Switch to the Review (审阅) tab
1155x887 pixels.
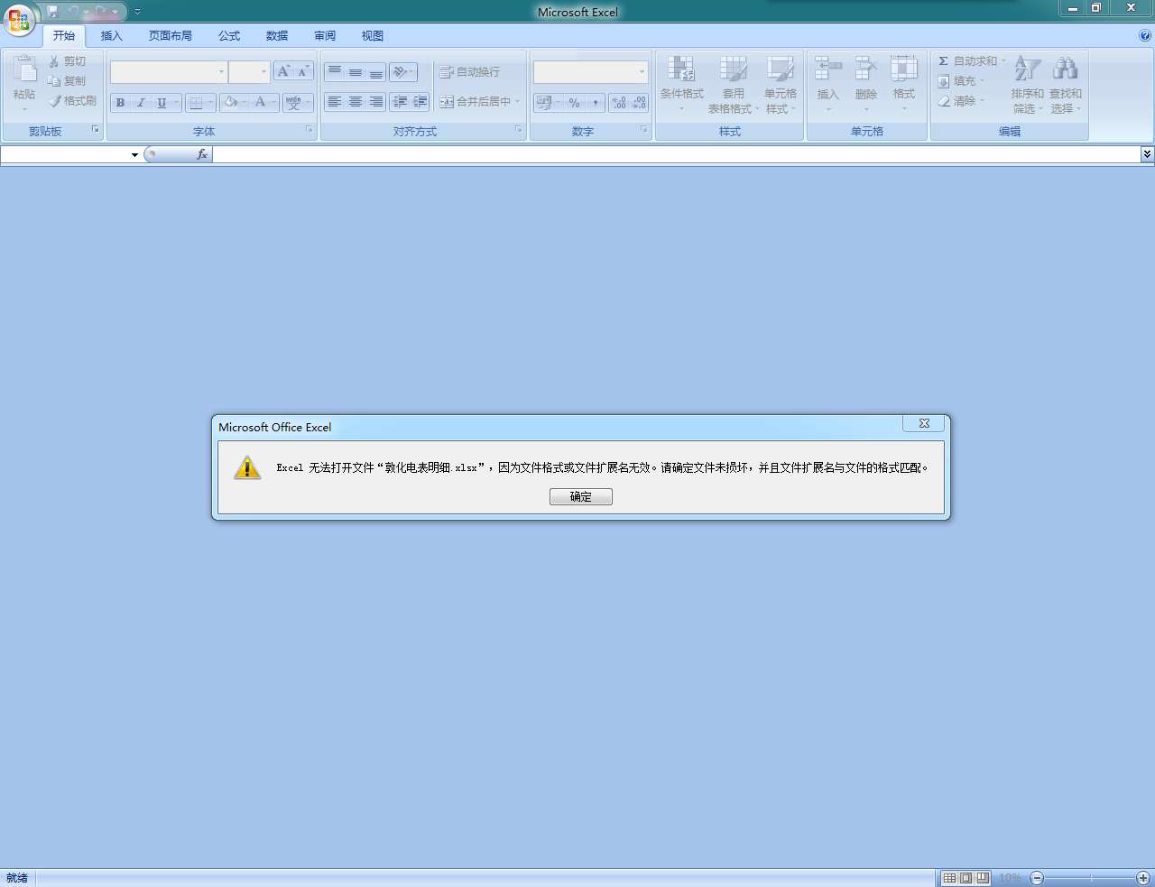click(325, 36)
